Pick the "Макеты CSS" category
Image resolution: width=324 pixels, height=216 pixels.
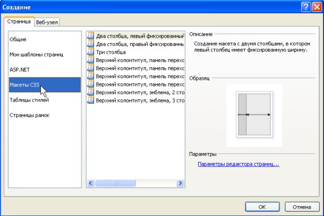coord(26,85)
